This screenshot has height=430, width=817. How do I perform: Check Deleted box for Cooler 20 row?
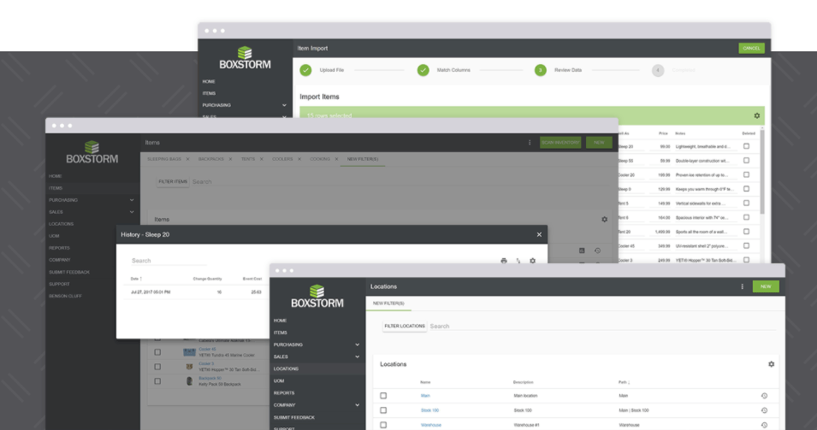[746, 175]
